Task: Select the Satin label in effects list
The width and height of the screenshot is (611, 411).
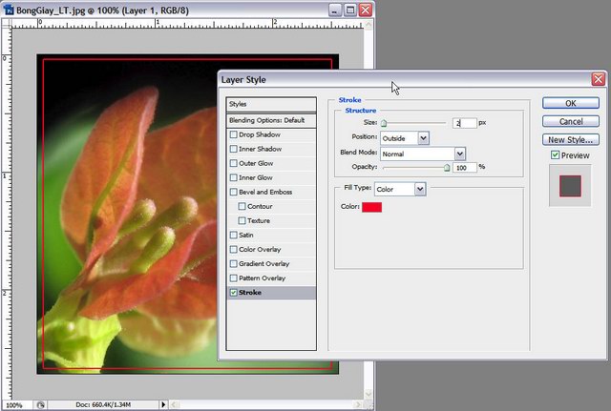Action: pos(246,236)
